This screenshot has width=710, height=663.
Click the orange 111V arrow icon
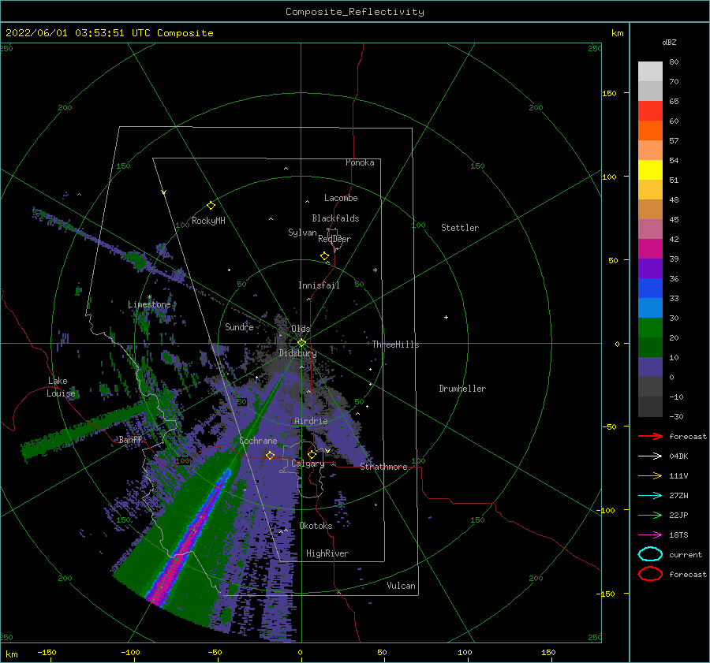(650, 475)
